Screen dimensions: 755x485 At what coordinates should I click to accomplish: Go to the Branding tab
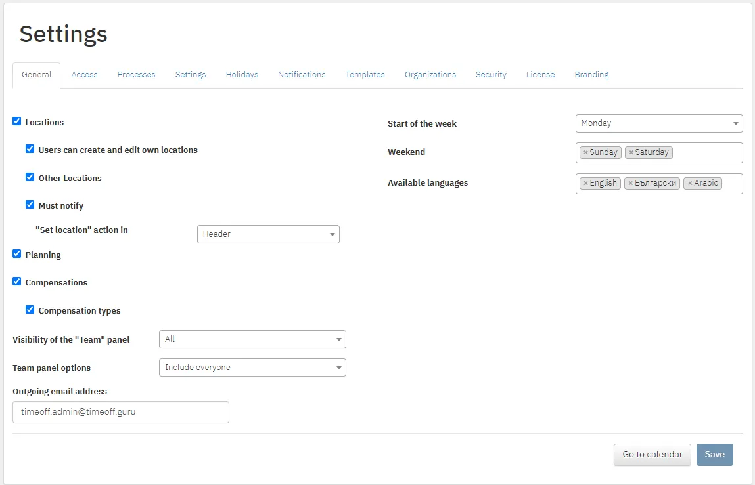click(x=591, y=75)
